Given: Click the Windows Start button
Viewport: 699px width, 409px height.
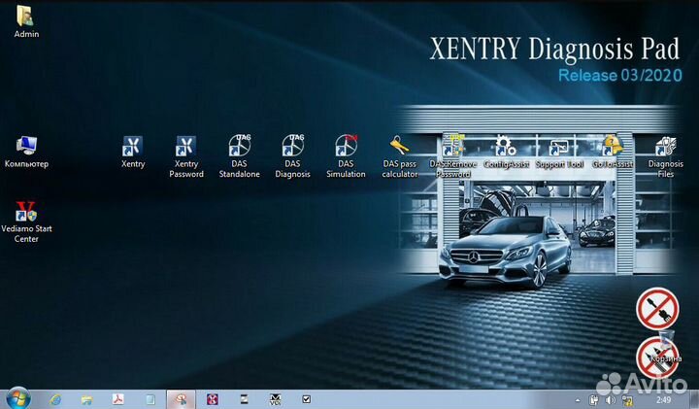Looking at the screenshot, I should 17,398.
